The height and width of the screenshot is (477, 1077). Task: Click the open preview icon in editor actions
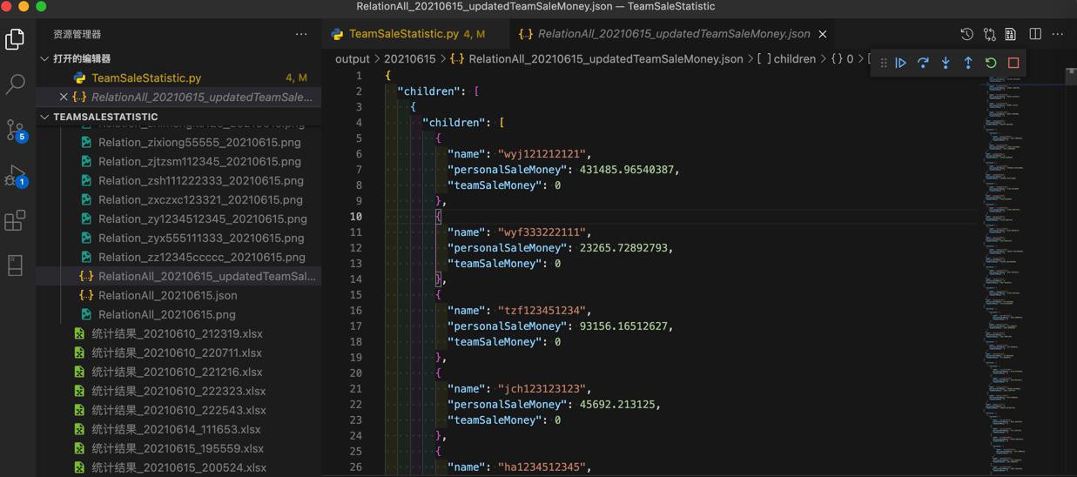pyautogui.click(x=1011, y=34)
